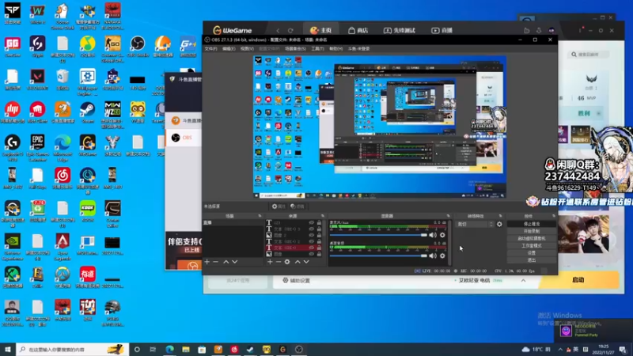The width and height of the screenshot is (633, 356).
Task: Open WeGame user avatar icon
Action: pyautogui.click(x=552, y=30)
